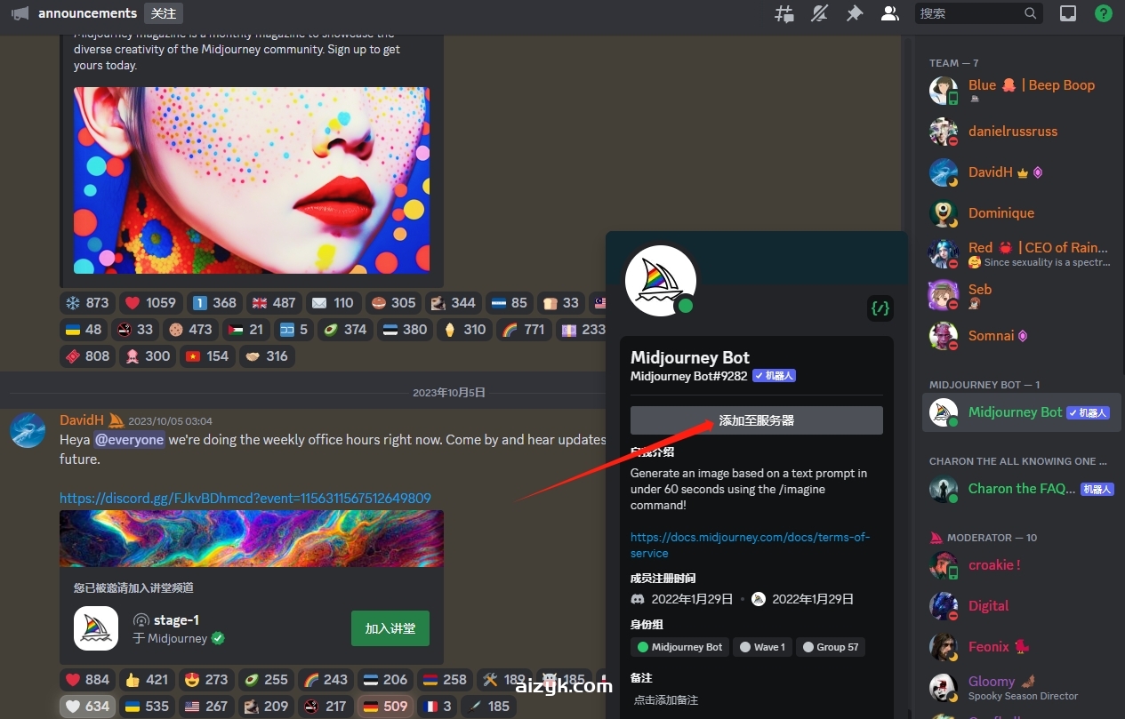Viewport: 1125px width, 719px height.
Task: Open the green help question icon
Action: click(x=1103, y=13)
